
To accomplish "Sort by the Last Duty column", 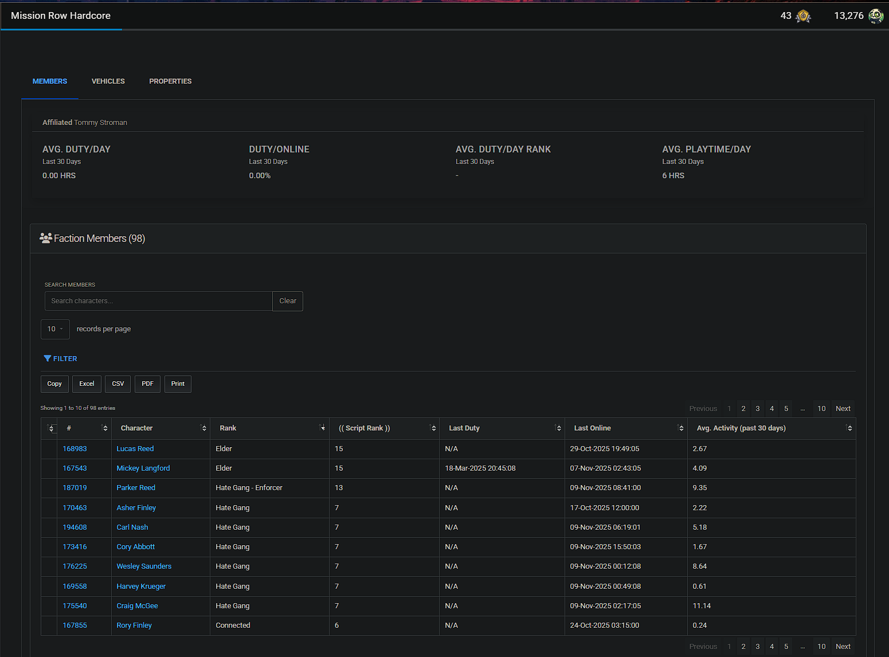I will point(502,428).
